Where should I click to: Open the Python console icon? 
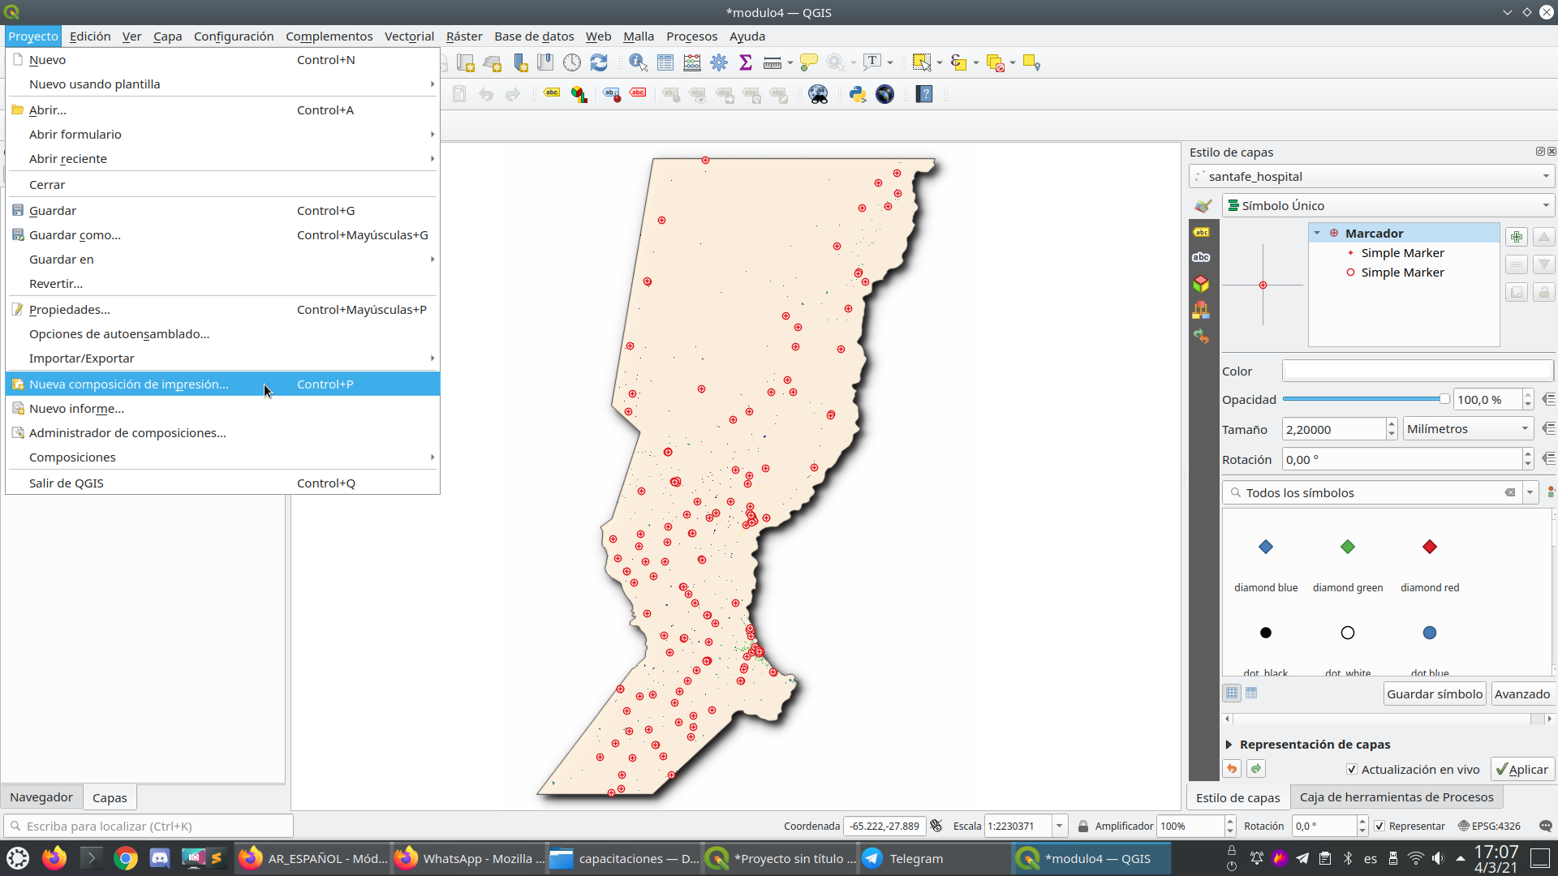(858, 94)
